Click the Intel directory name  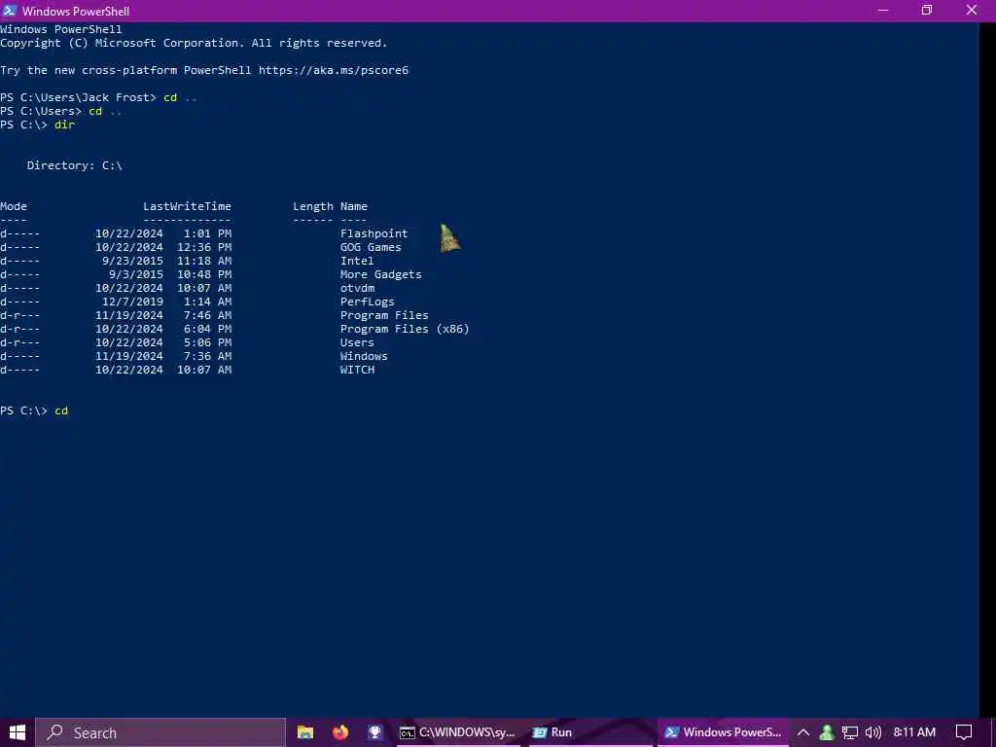(x=357, y=261)
